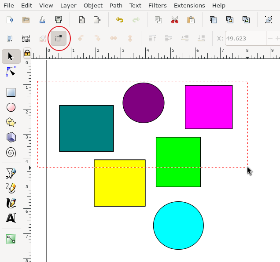Undo the last action
Screen dimensions: 280x262
tap(120, 20)
